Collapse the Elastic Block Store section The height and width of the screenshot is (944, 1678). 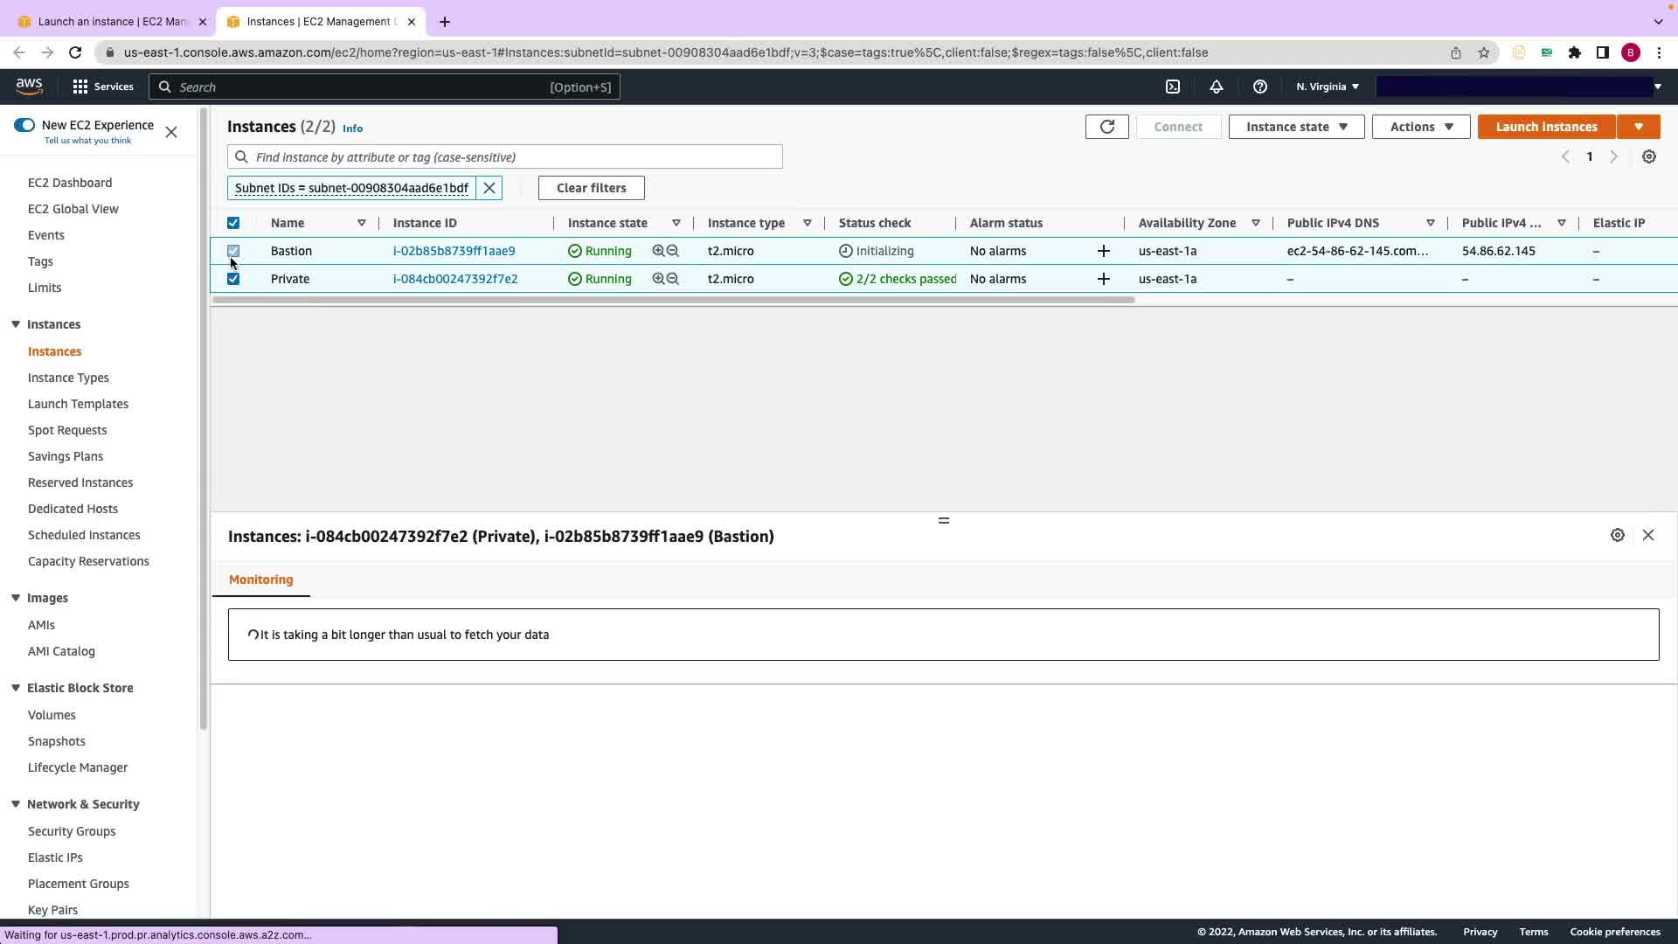16,688
